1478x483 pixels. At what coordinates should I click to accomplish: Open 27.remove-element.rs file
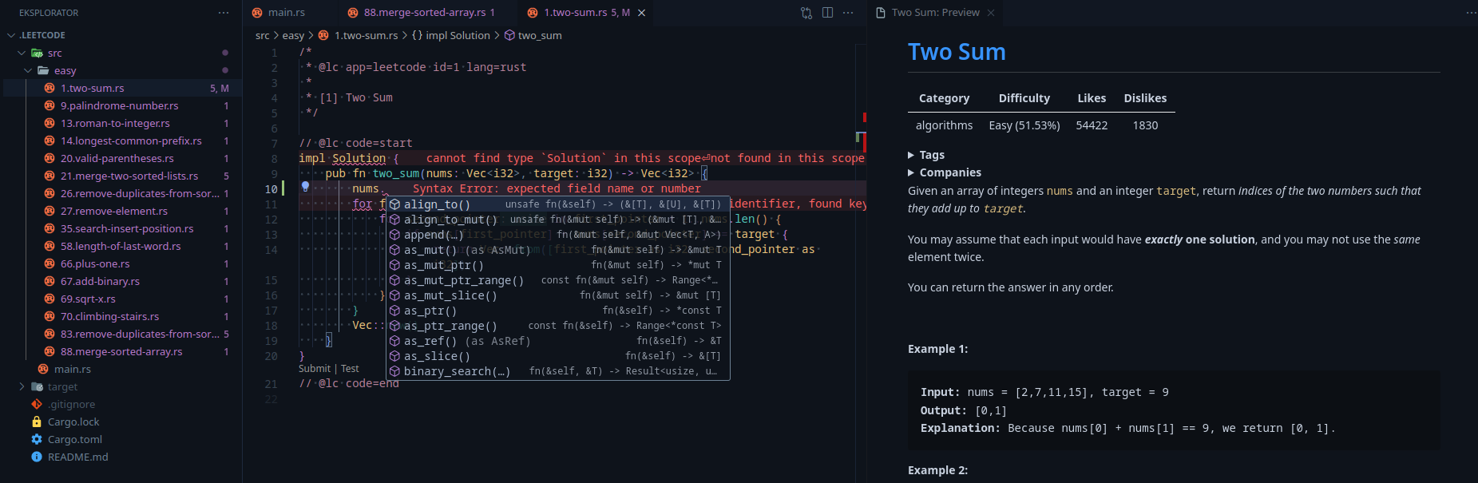coord(114,211)
